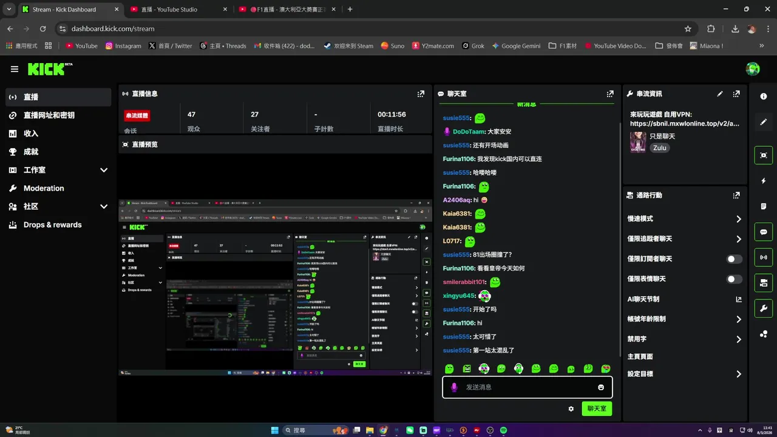The width and height of the screenshot is (777, 437).
Task: Open 成就 in the left sidebar
Action: tap(59, 152)
